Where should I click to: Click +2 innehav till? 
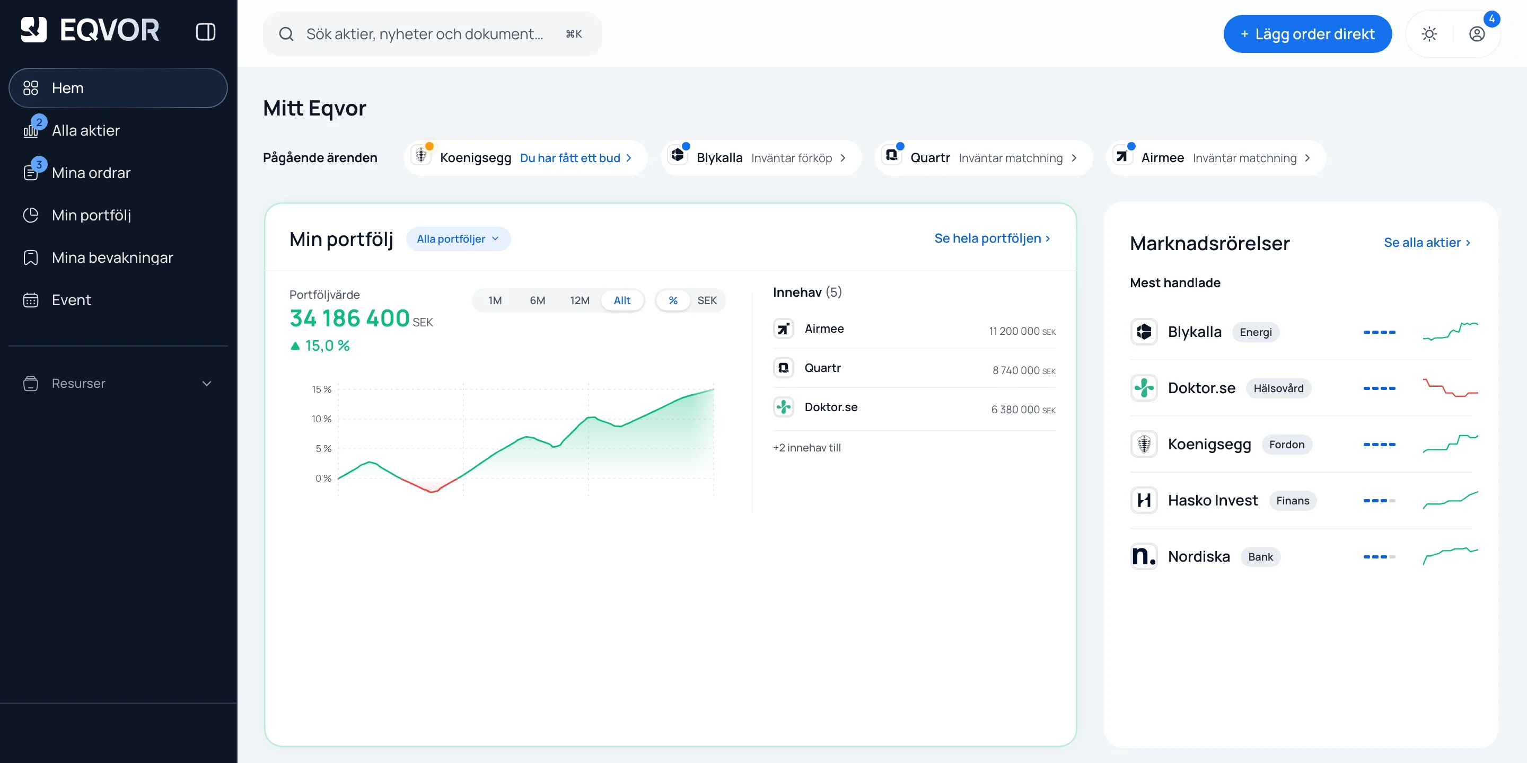click(x=807, y=448)
